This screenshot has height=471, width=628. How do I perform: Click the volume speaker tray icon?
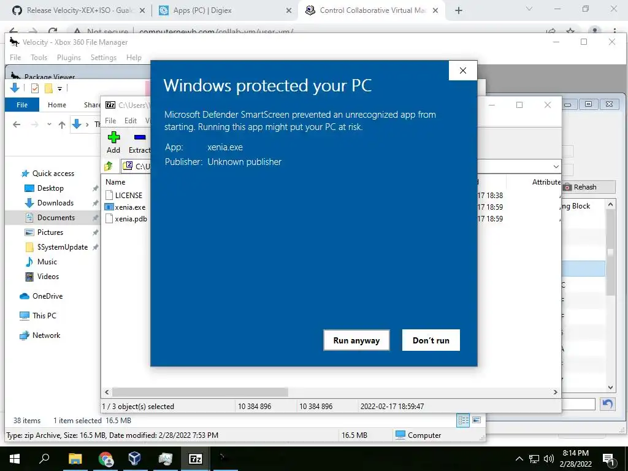pyautogui.click(x=549, y=459)
